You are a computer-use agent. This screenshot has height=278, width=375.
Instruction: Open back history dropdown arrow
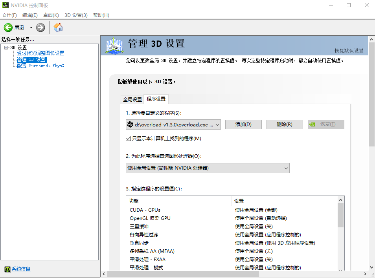(x=31, y=27)
